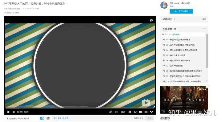
Task: Open the AGLunatic uploader profile link
Action: click(x=175, y=3)
